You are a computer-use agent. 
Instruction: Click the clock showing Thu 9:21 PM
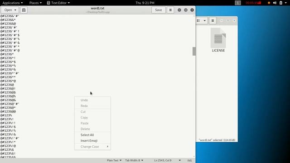click(145, 3)
